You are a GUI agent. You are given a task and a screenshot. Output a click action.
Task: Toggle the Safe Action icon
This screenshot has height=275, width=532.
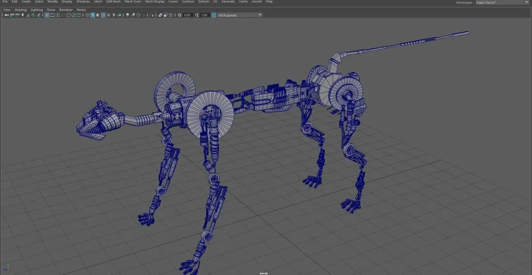pos(74,15)
